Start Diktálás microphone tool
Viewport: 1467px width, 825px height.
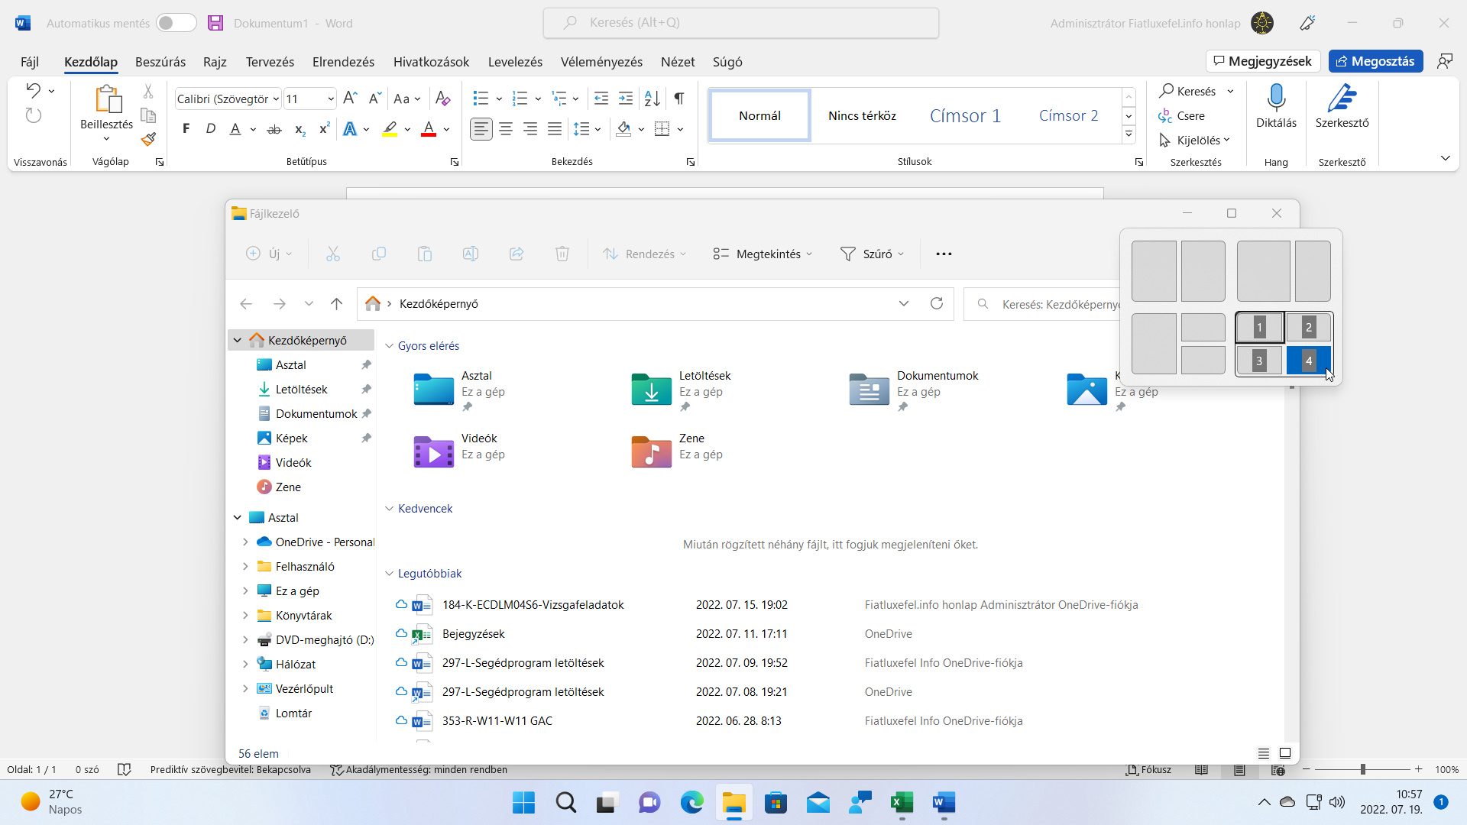(x=1276, y=105)
